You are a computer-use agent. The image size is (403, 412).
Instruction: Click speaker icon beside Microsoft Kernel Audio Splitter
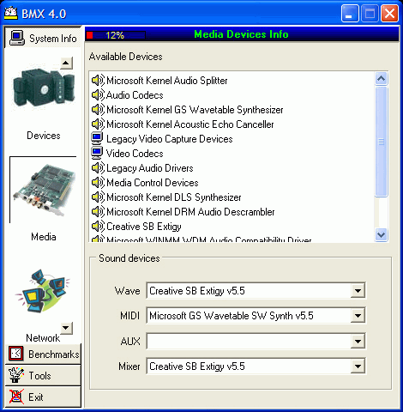click(x=98, y=81)
